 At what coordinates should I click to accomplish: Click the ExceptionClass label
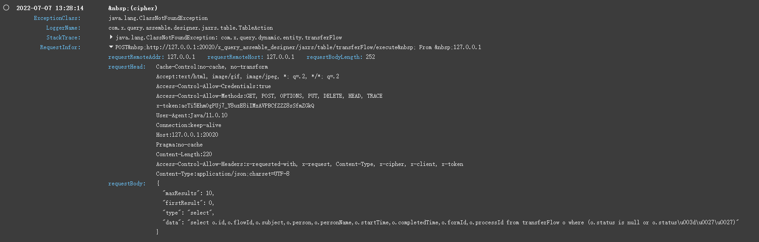click(57, 18)
